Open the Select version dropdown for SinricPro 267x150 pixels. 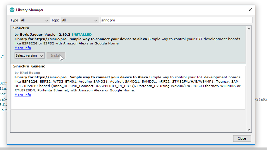pyautogui.click(x=29, y=55)
